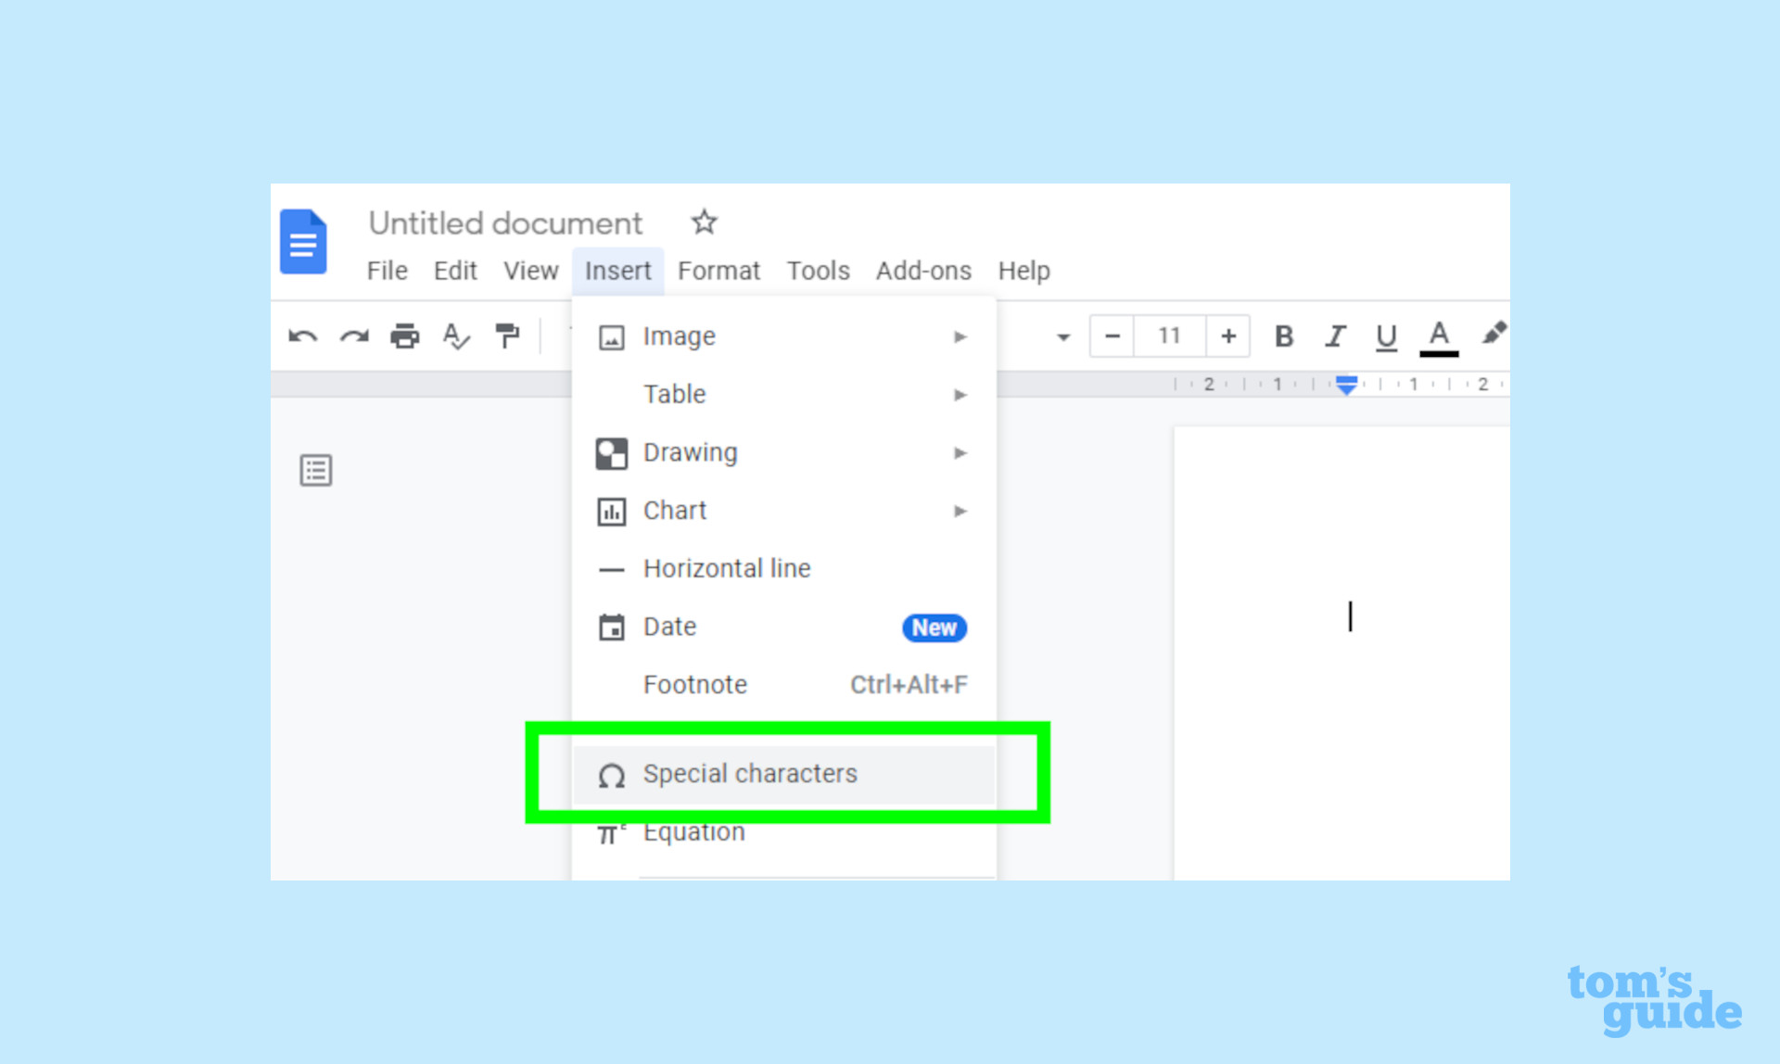This screenshot has width=1780, height=1064.
Task: Click the Bold formatting icon
Action: tap(1285, 336)
